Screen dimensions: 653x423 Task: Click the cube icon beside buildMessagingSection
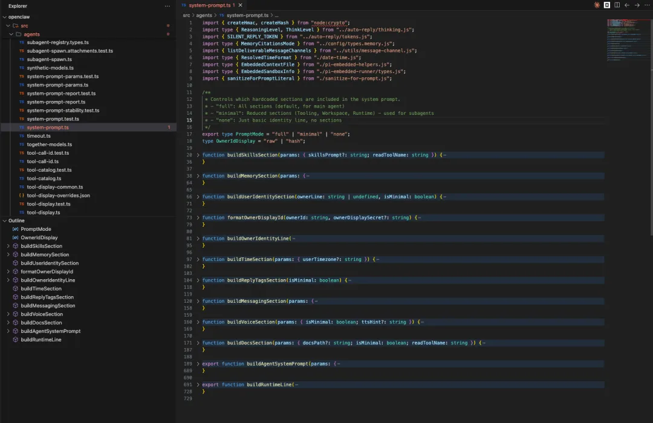(15, 306)
